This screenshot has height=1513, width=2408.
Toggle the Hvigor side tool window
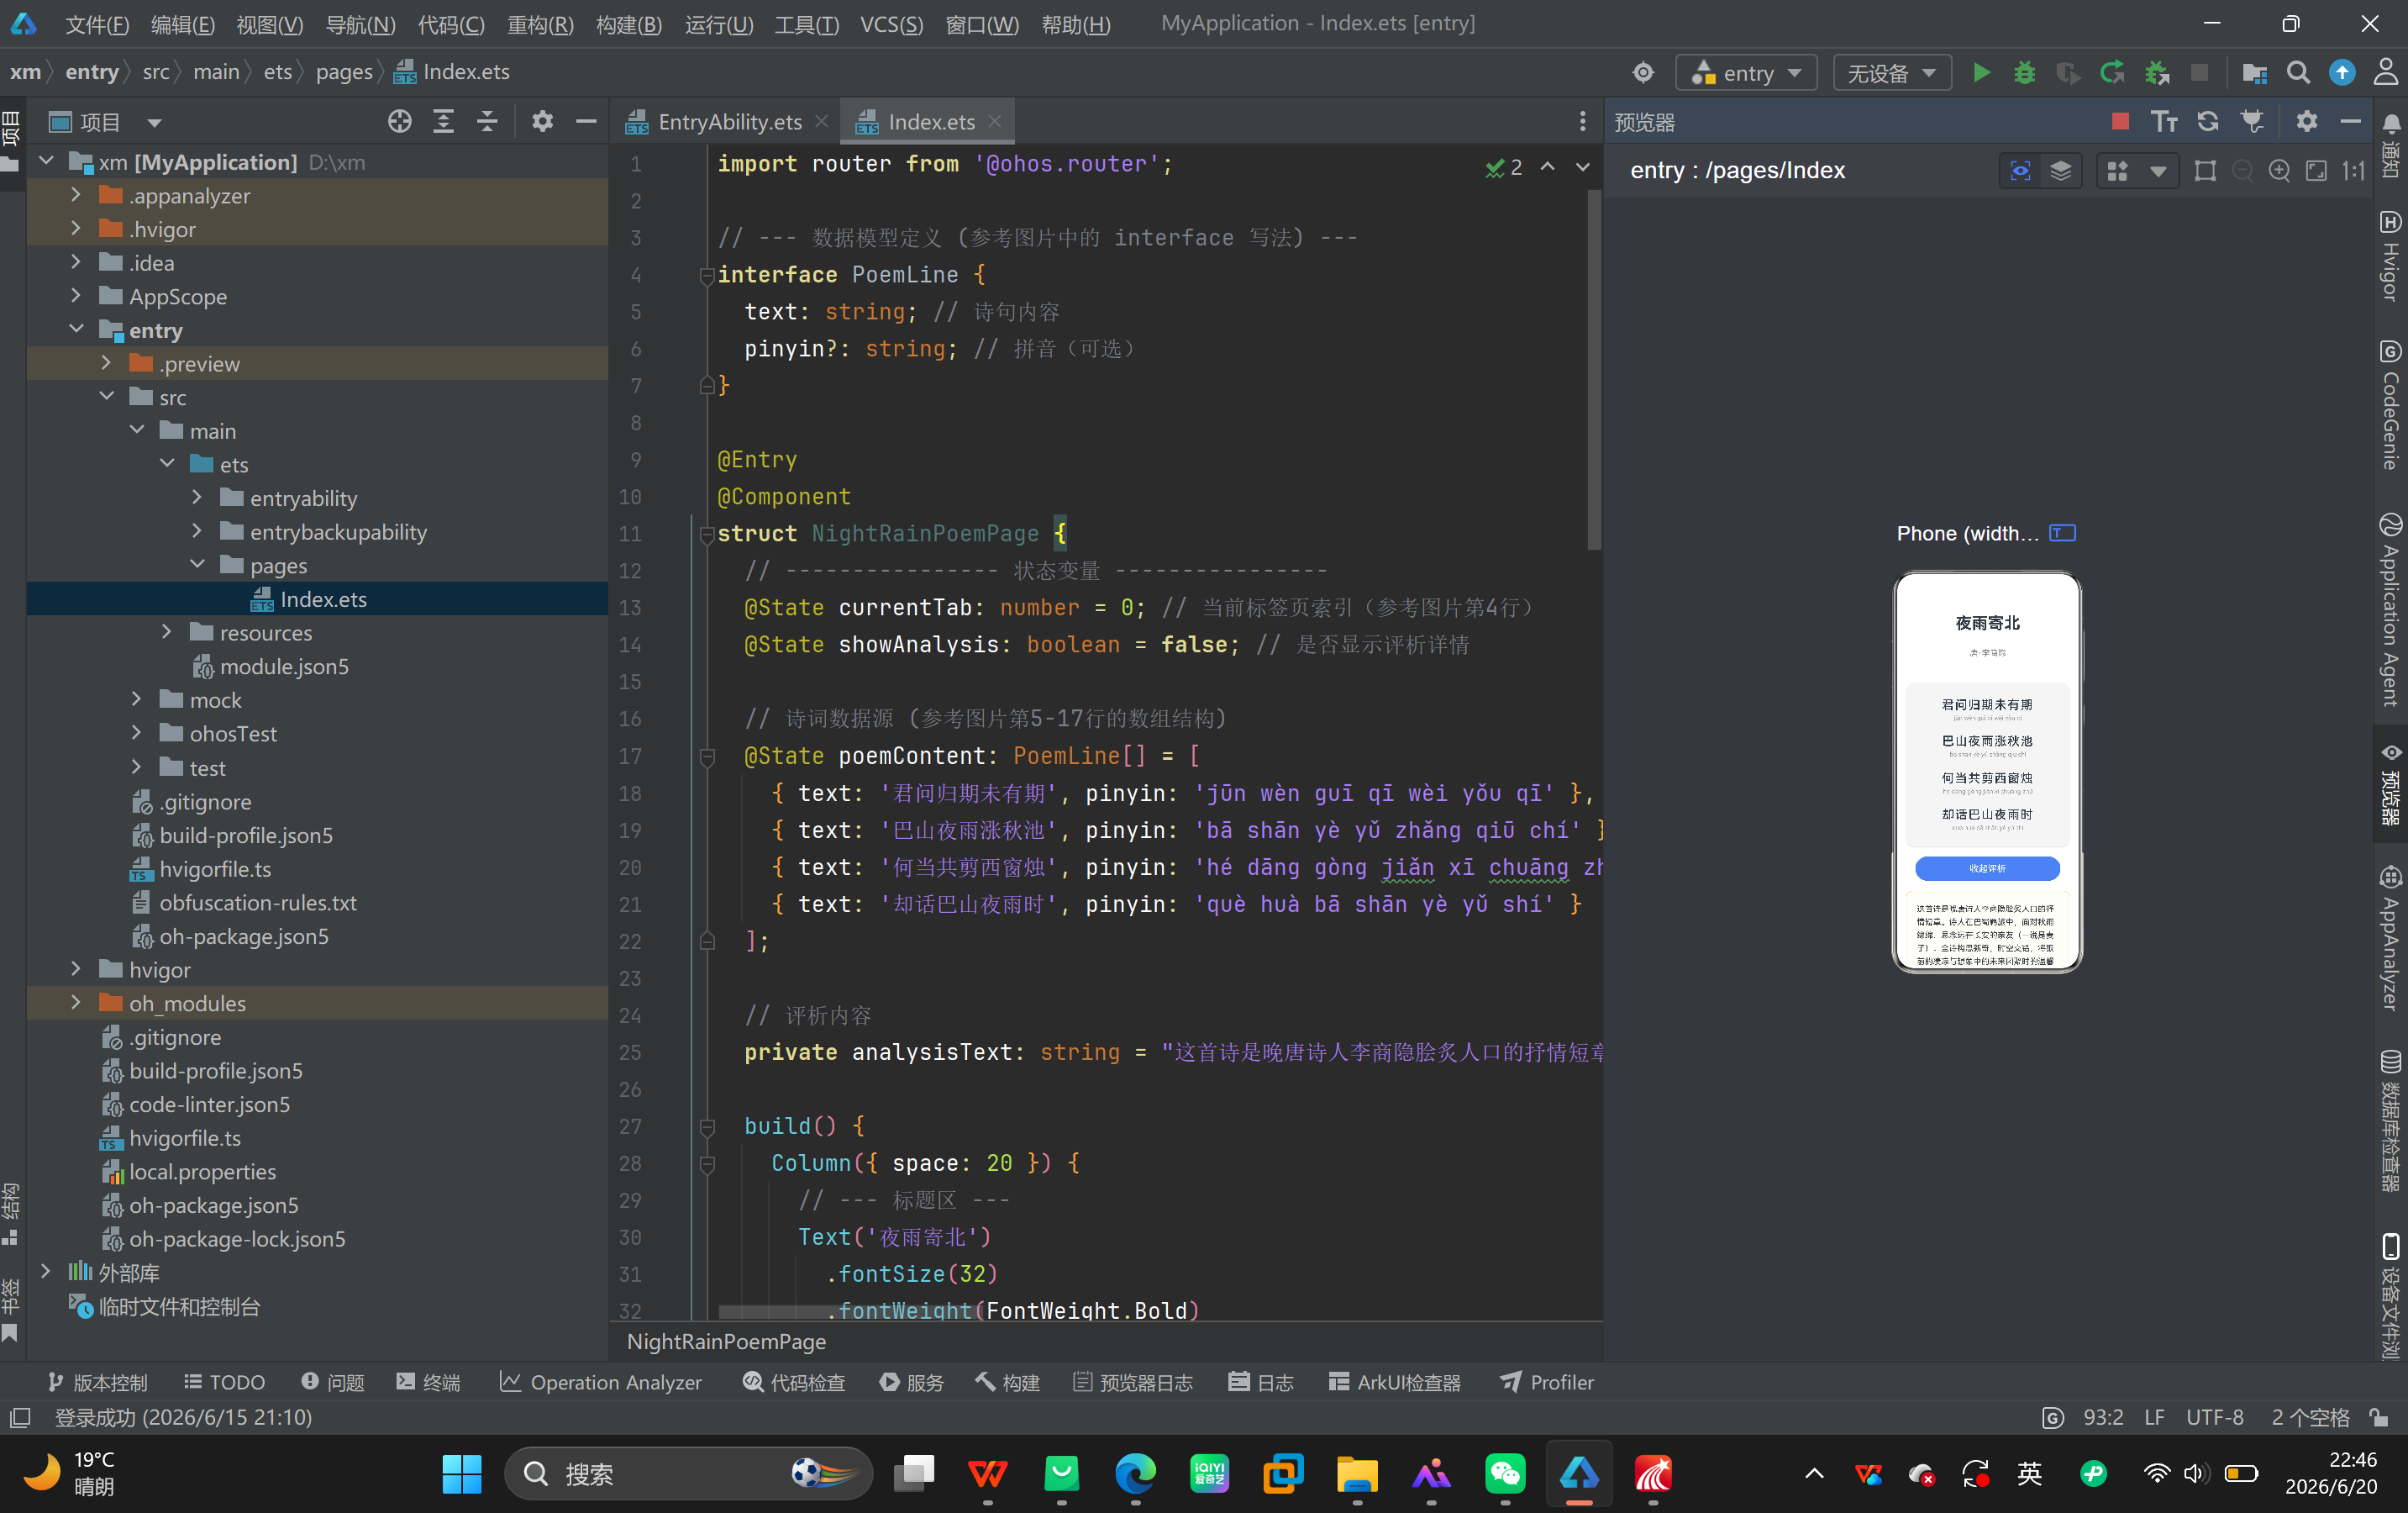click(2390, 256)
